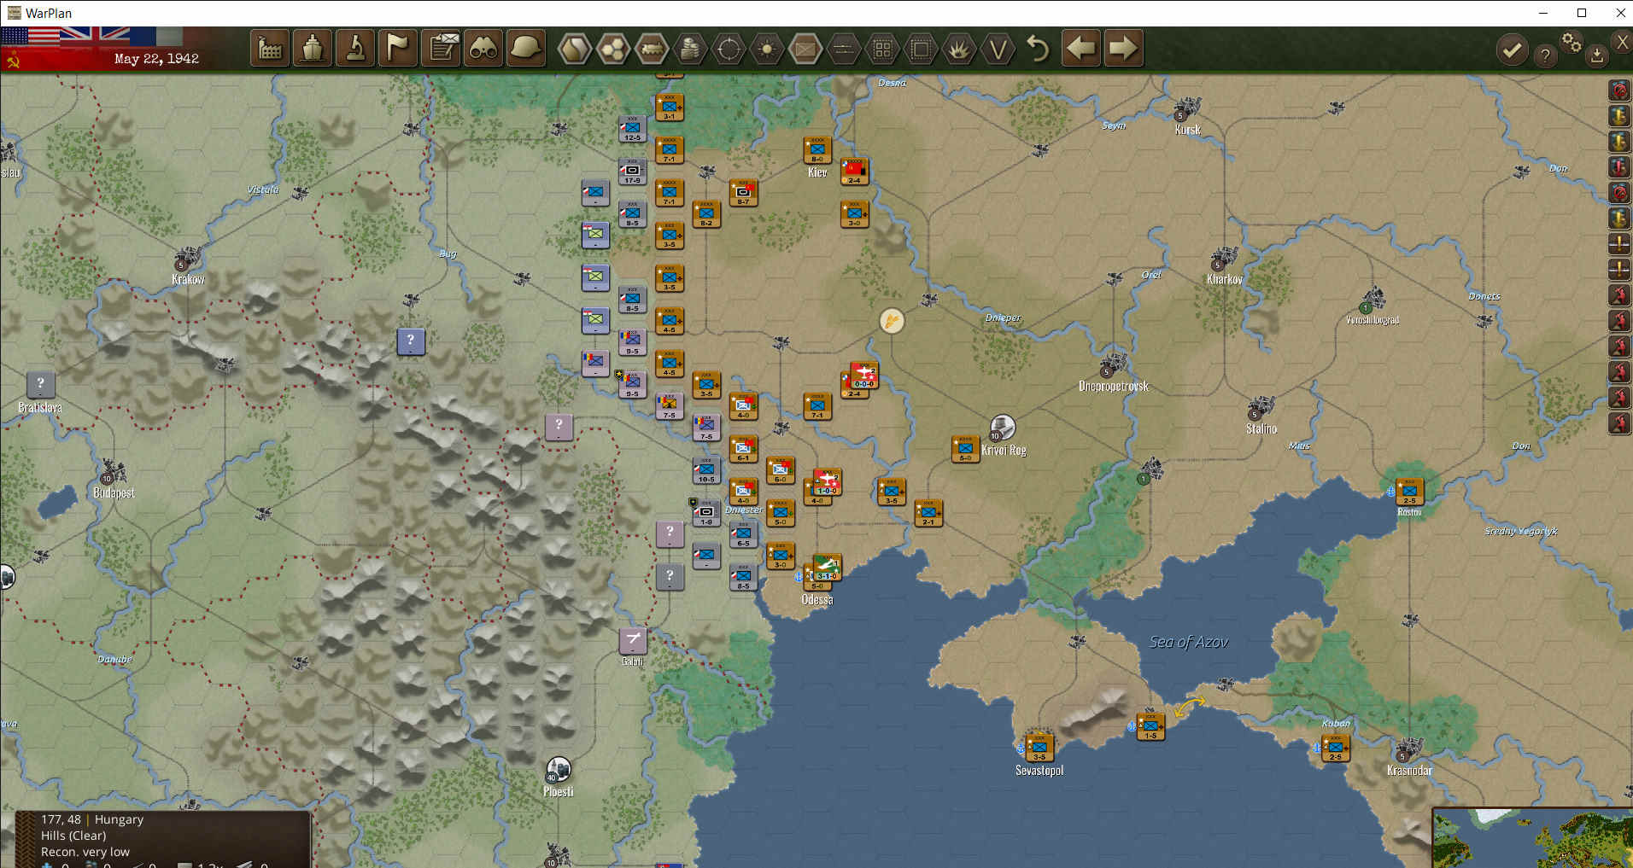
Task: Select the unit counter beside Krivoi Rog
Action: point(965,450)
